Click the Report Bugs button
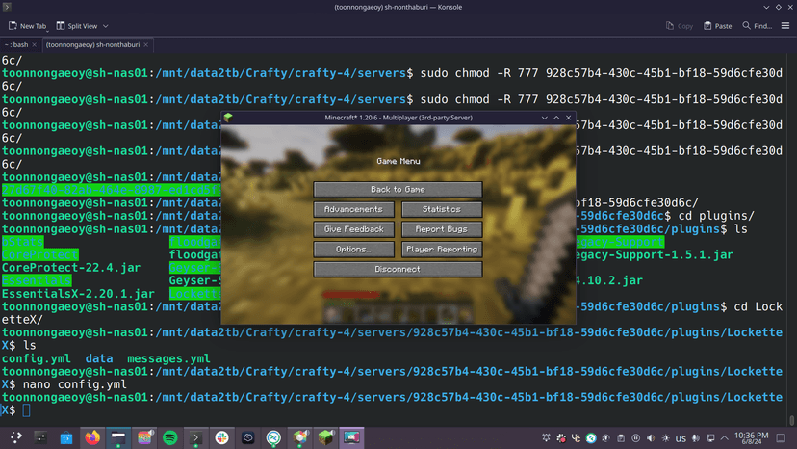This screenshot has width=797, height=449. pos(442,229)
